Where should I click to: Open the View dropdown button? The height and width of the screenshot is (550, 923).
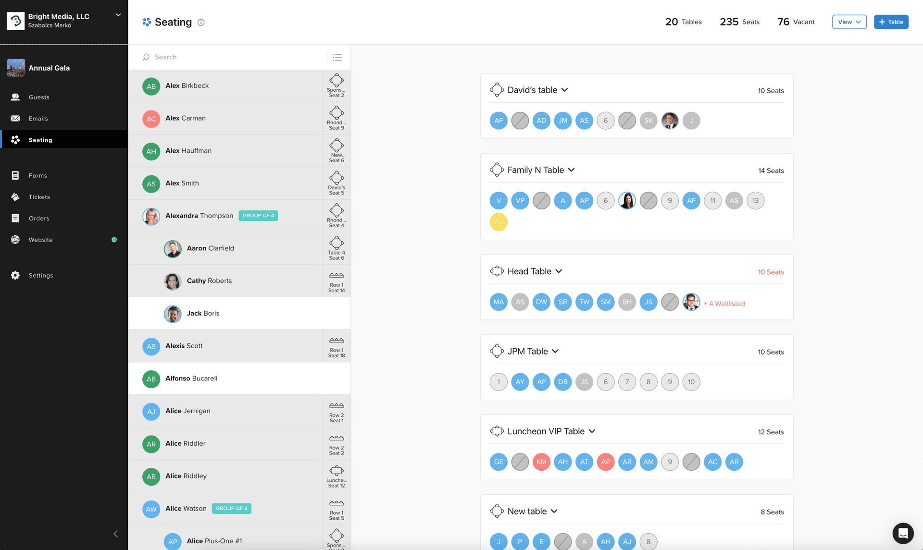tap(849, 22)
